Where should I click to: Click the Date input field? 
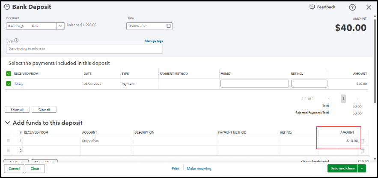(149, 26)
